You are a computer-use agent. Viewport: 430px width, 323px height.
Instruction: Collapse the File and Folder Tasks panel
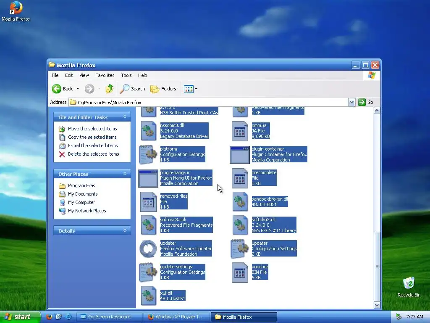125,117
